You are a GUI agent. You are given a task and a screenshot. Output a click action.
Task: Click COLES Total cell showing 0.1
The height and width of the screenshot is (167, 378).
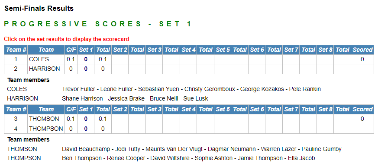[103, 60]
